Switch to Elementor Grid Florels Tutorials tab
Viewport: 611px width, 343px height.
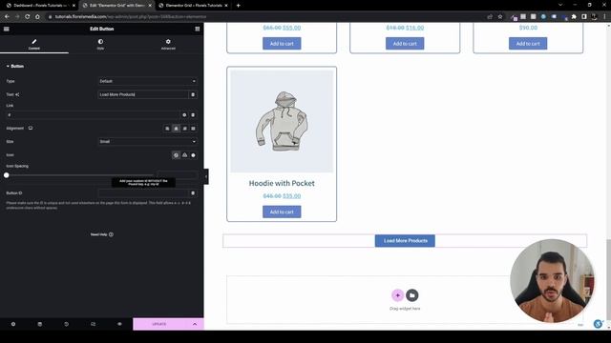pos(194,6)
